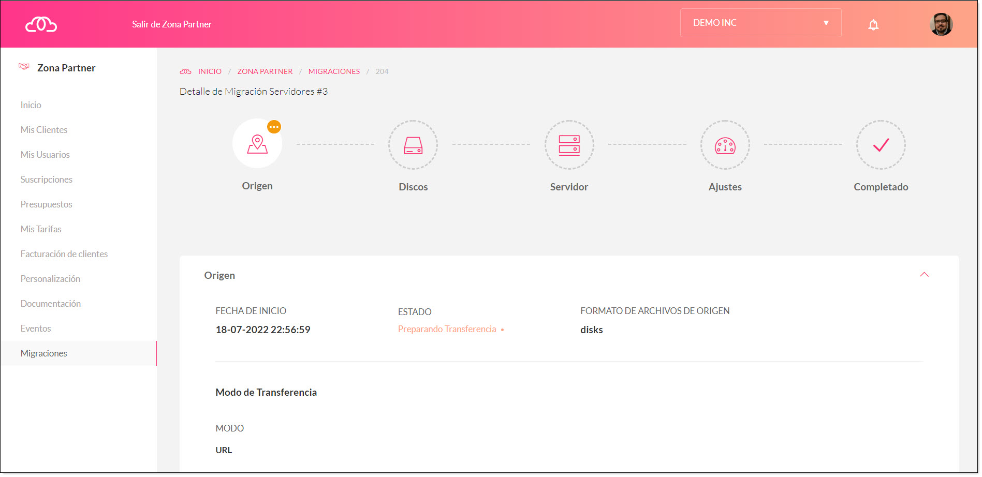Collapse the Origen panel with chevron
The width and height of the screenshot is (982, 477).
point(924,275)
